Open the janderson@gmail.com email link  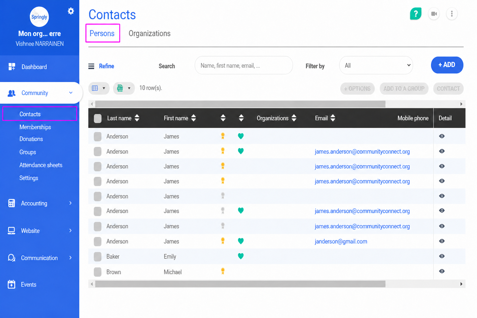click(x=341, y=242)
